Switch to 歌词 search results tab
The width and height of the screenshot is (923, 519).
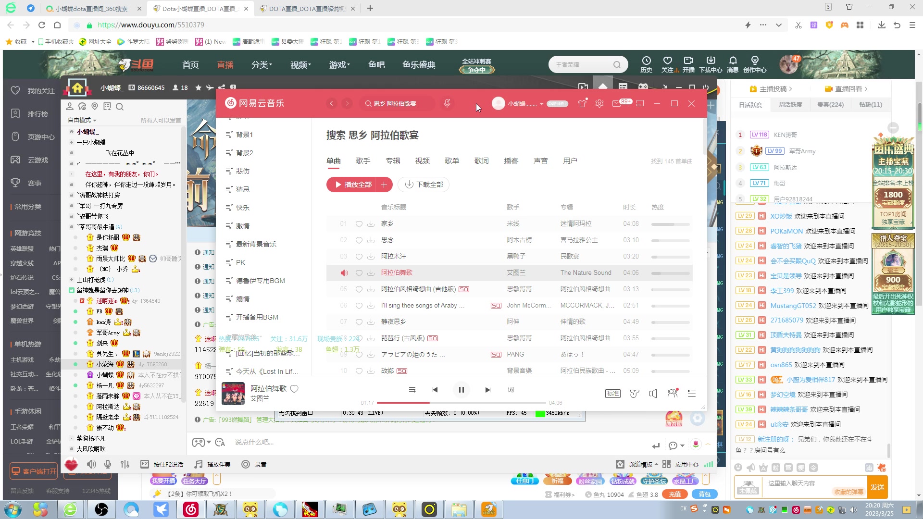pos(481,161)
